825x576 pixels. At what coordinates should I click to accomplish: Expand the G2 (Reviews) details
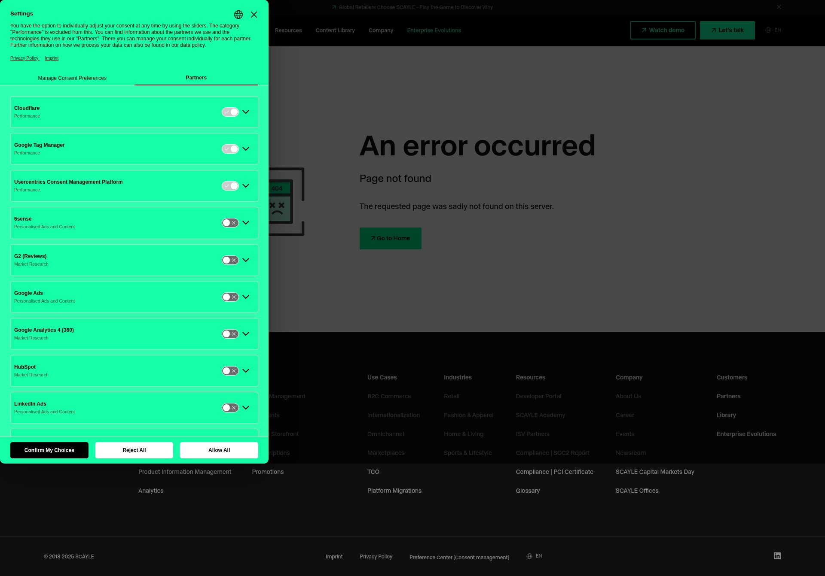coord(246,260)
